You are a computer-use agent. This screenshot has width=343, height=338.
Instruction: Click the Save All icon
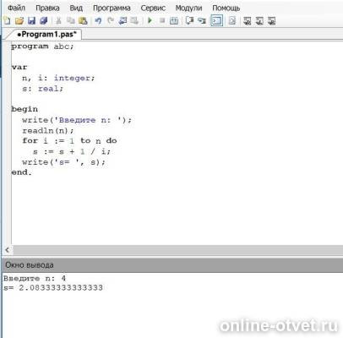(44, 21)
